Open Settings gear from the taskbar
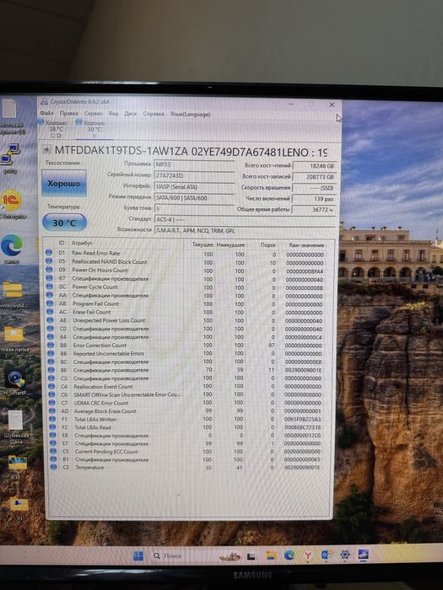This screenshot has height=590, width=443. point(344,555)
